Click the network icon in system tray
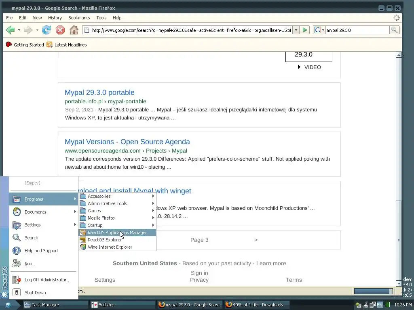Viewport: 414px width, 310px height. click(372, 305)
